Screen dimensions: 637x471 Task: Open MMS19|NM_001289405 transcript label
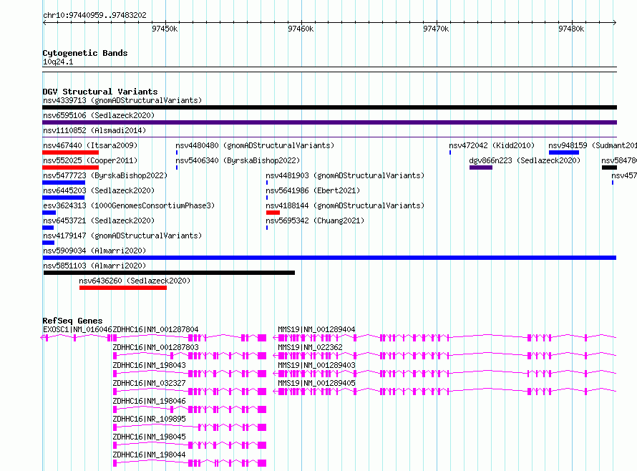pyautogui.click(x=316, y=383)
